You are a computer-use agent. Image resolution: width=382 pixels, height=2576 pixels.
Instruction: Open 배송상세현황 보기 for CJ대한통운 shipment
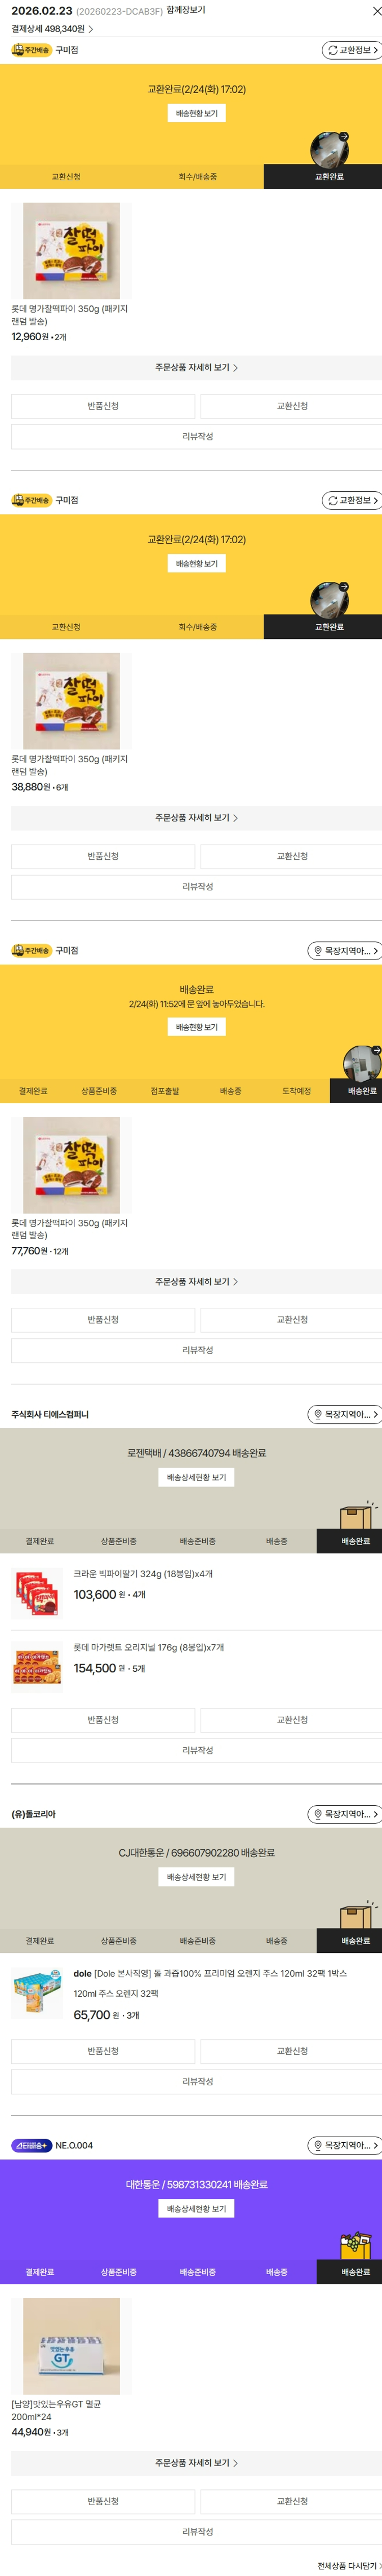[x=196, y=1876]
